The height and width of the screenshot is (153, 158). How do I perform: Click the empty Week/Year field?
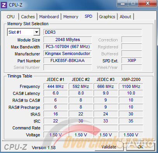pos(132,67)
